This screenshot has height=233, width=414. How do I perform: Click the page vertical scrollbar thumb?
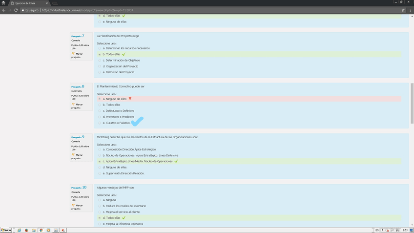(x=412, y=103)
